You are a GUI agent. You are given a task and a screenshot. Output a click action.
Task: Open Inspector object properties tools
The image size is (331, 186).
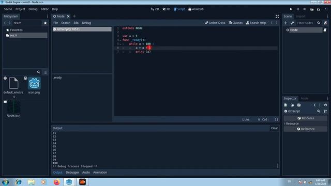pyautogui.click(x=325, y=111)
